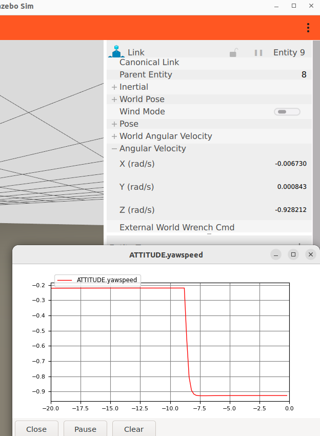Click the Entity 9 label
This screenshot has height=436, width=320.
point(289,52)
